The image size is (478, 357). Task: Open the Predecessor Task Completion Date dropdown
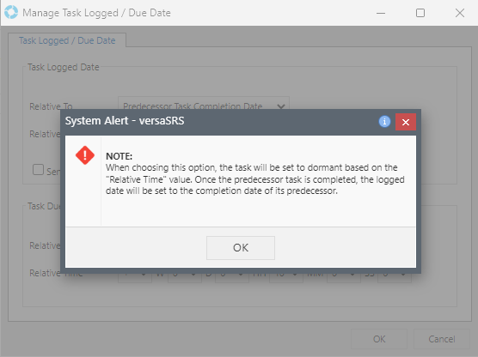click(204, 104)
